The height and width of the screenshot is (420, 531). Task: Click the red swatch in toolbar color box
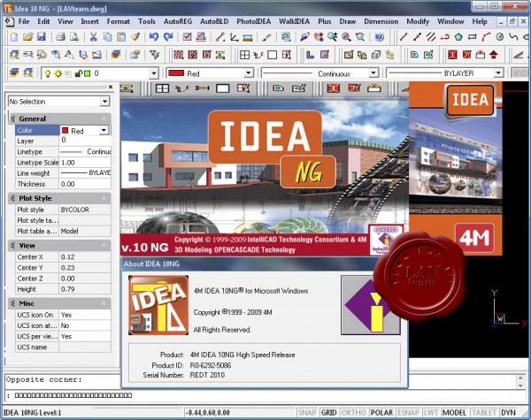point(176,73)
